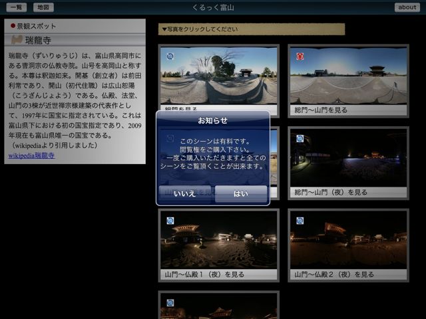Click the 写真をクリックしてください instruction banner
Image resolution: width=426 pixels, height=319 pixels.
tap(252, 29)
